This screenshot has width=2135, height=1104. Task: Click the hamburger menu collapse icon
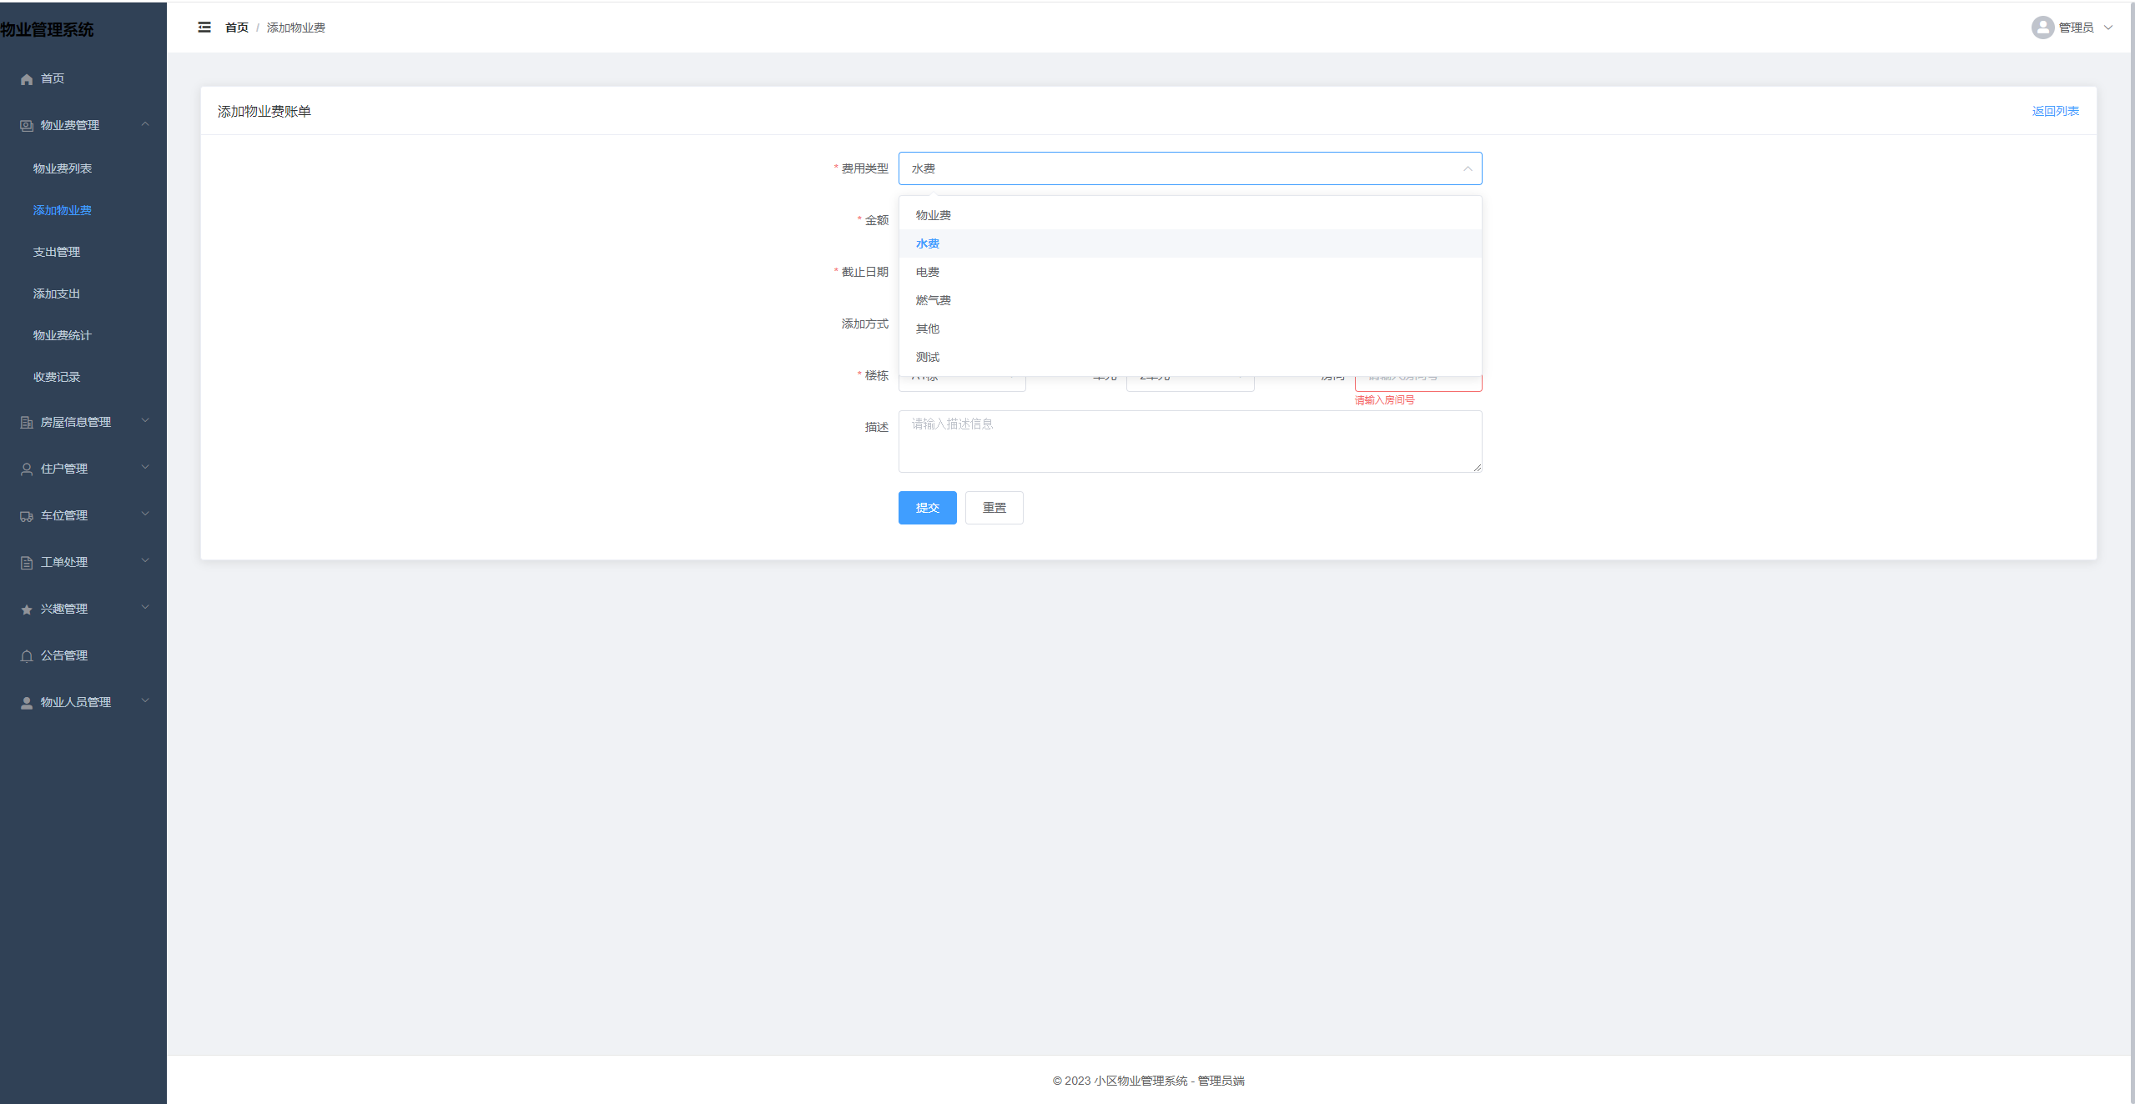pyautogui.click(x=204, y=28)
